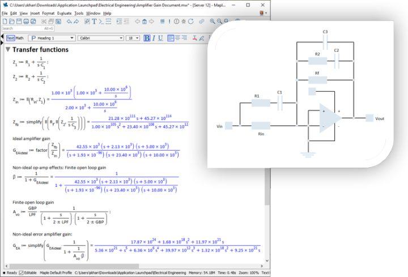Indent the section using the indent icon
408x277 pixels.
pos(119,22)
